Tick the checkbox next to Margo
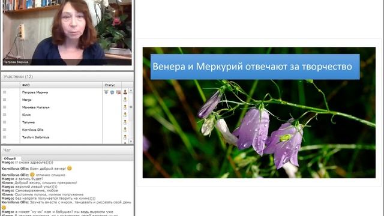 4,100
